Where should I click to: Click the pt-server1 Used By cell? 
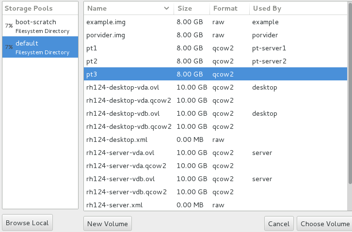(269, 48)
